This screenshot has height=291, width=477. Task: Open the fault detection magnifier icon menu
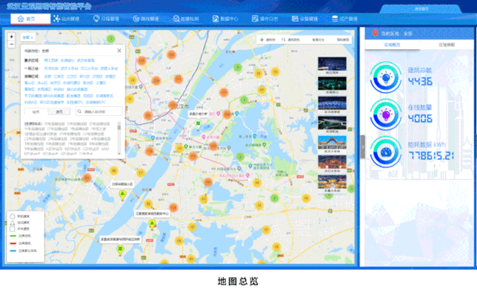(x=176, y=19)
